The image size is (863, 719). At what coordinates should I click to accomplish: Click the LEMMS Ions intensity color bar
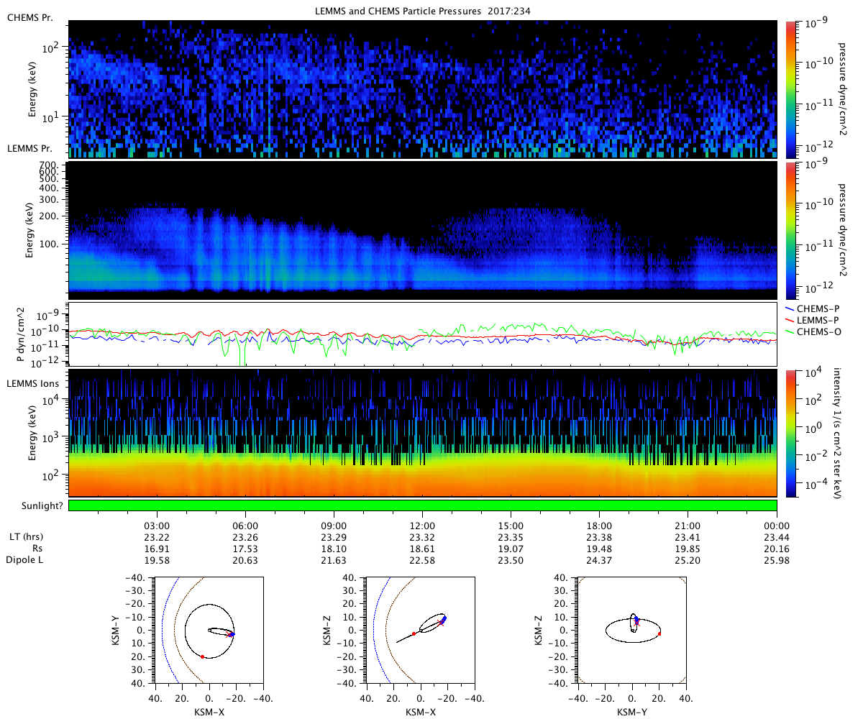pos(793,433)
